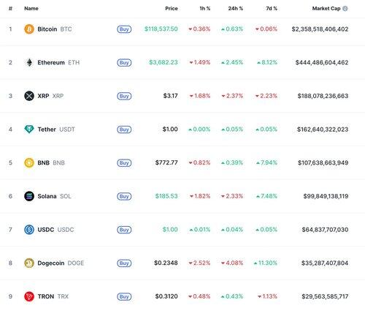Screen dimensions: 365x311
Task: Open the TRON name link
Action: point(46,296)
